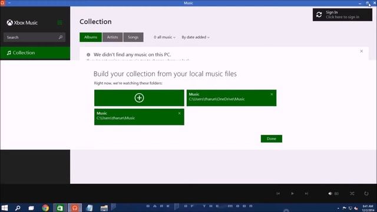Image resolution: width=377 pixels, height=212 pixels.
Task: Click 'Click here to sign in'
Action: (x=343, y=17)
